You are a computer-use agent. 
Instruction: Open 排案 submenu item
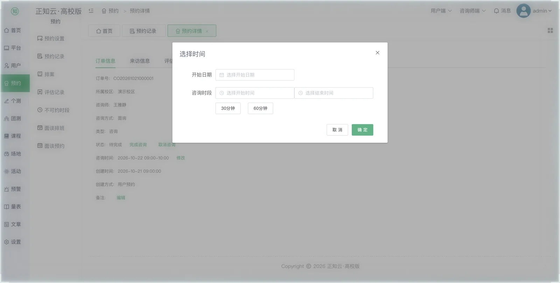click(46, 74)
